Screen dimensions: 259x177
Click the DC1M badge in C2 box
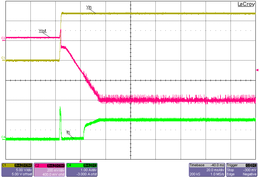tap(60, 165)
